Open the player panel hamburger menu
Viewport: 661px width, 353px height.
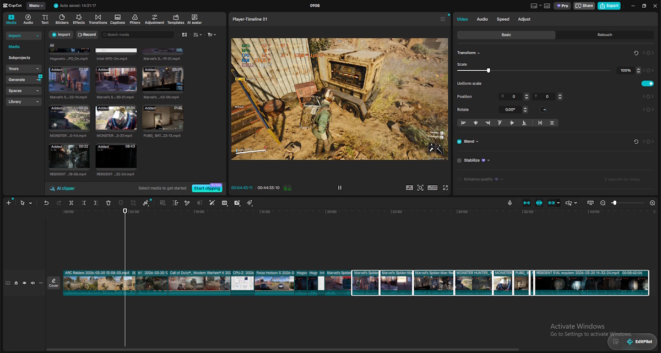pos(442,19)
